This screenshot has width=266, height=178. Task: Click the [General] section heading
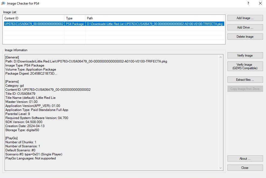(12, 57)
